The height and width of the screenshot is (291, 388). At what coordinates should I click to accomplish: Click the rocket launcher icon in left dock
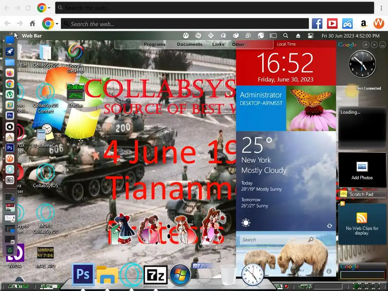point(9,52)
